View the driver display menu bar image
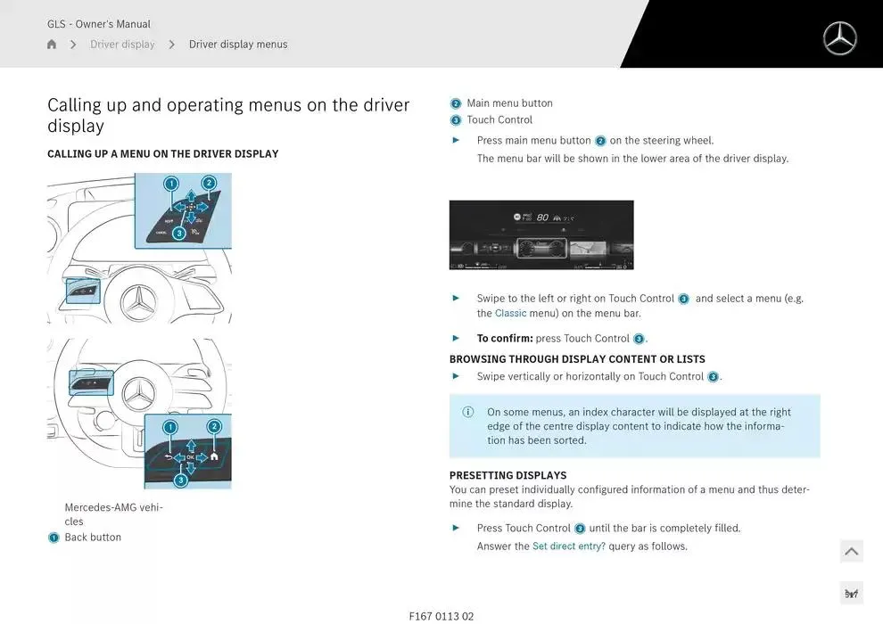 pyautogui.click(x=541, y=235)
